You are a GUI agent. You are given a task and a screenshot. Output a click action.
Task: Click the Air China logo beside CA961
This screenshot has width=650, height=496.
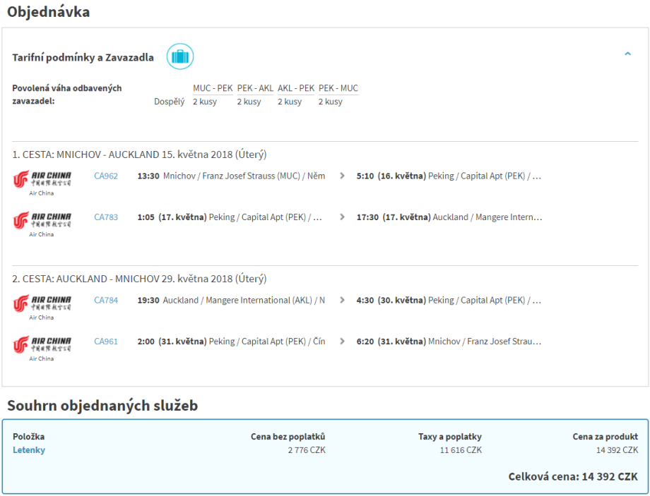[42, 345]
